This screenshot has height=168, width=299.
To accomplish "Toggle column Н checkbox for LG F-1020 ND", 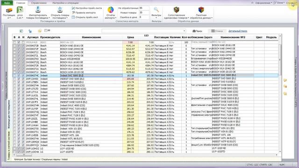I will click(x=23, y=148).
